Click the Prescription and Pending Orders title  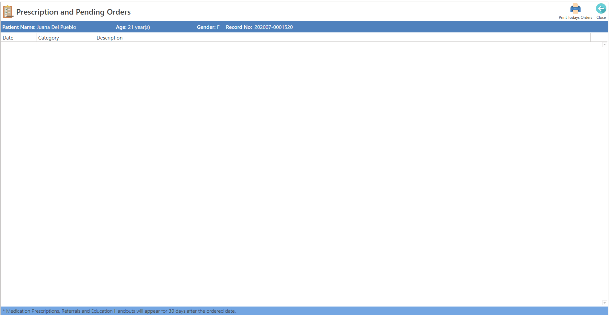pos(74,12)
